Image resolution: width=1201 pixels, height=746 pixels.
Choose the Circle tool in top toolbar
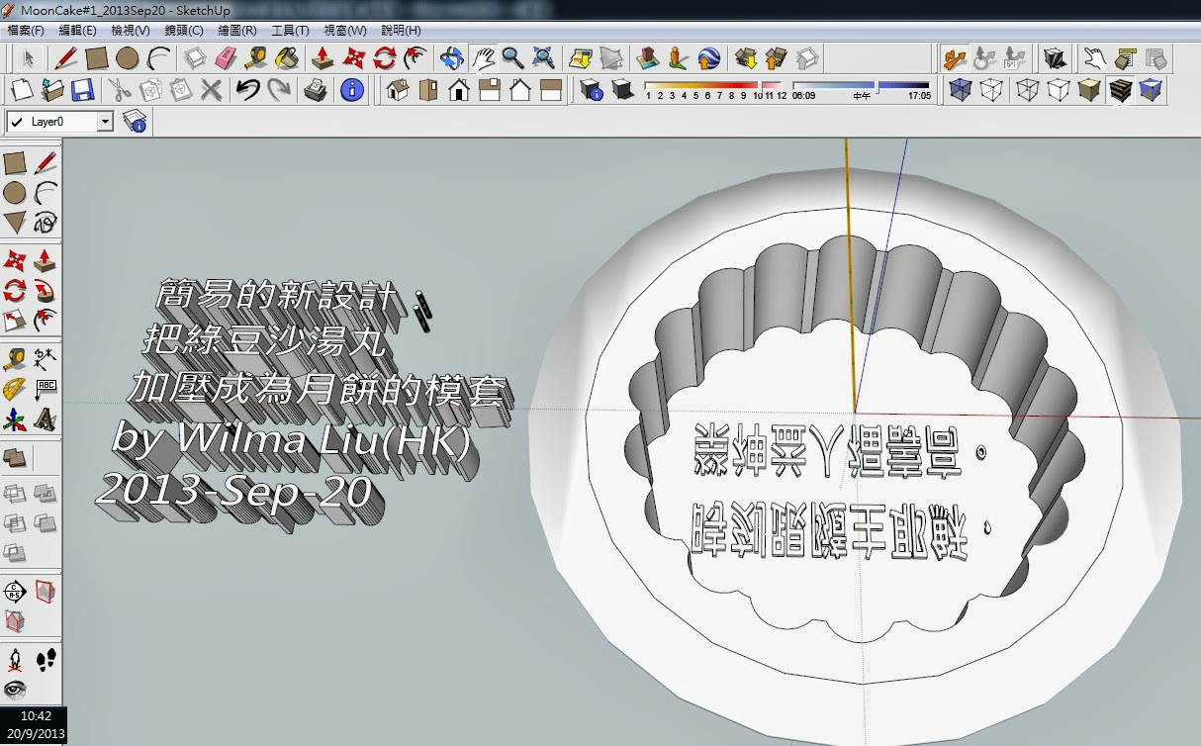point(127,58)
